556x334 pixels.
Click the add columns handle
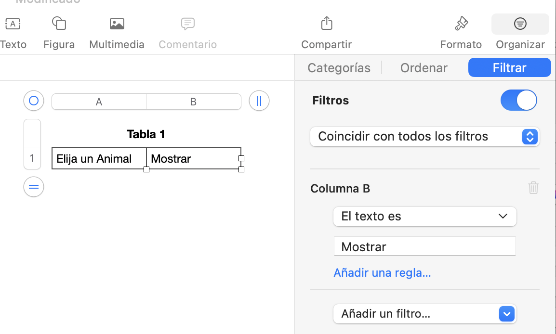259,101
